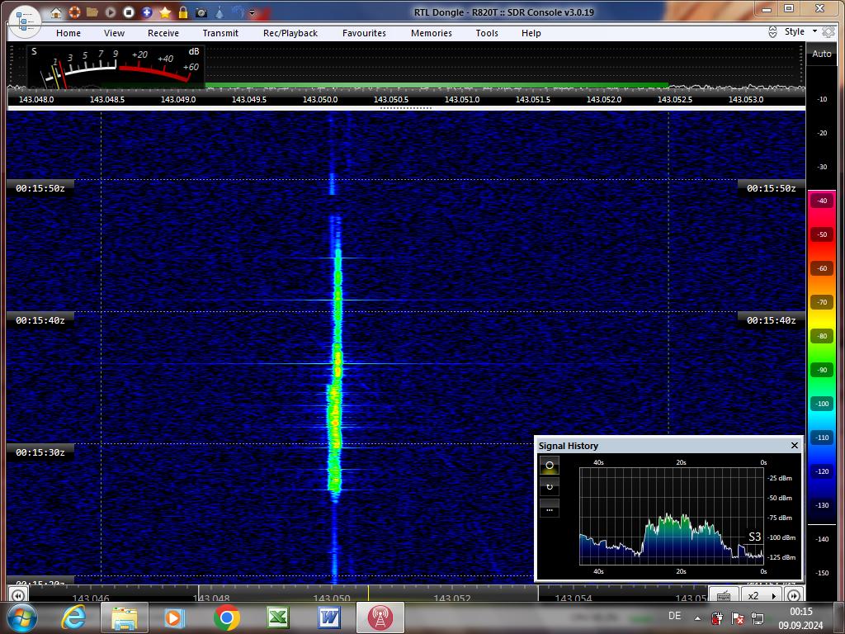Click the -70 marker on colour scale
The height and width of the screenshot is (634, 845).
click(x=822, y=302)
